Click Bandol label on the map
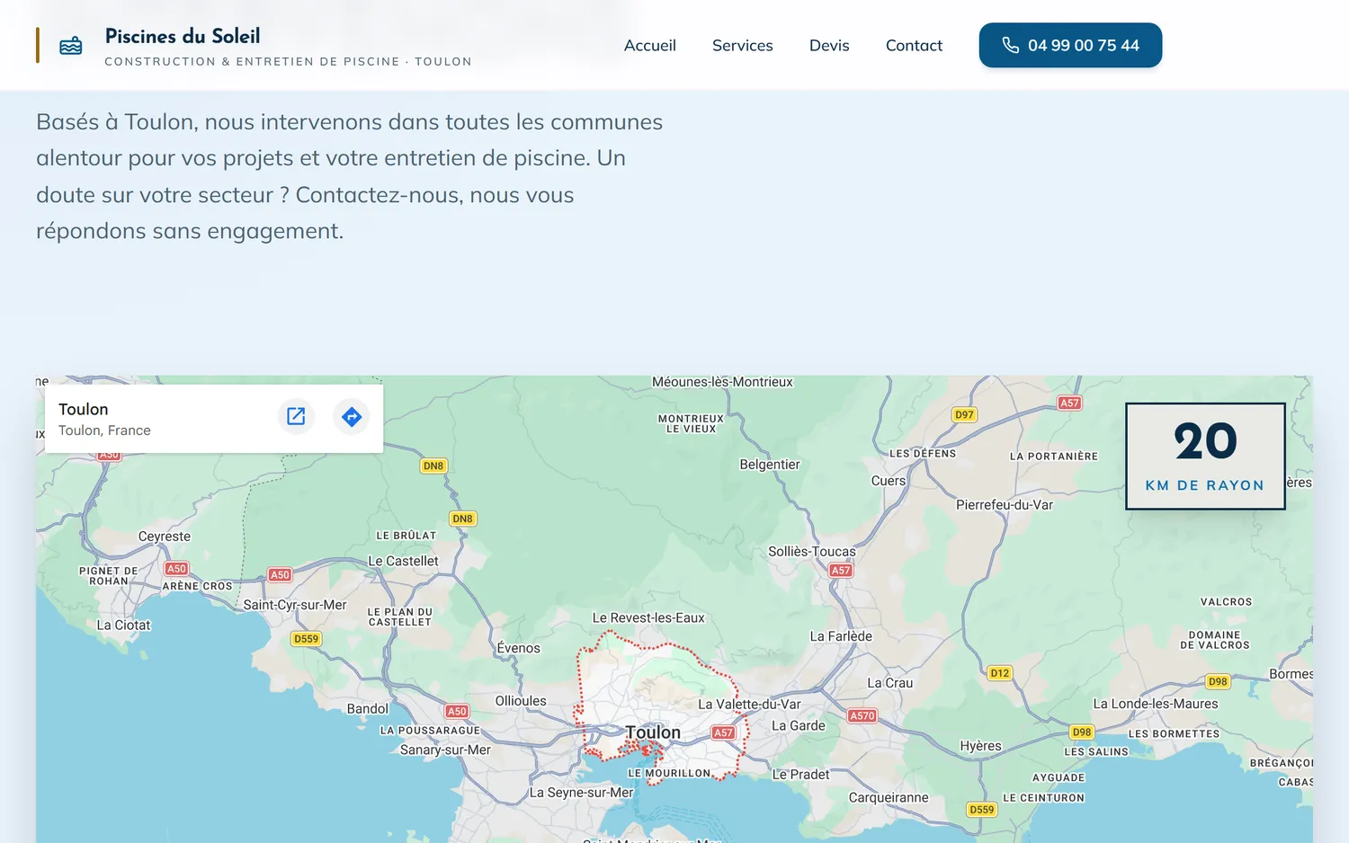Image resolution: width=1349 pixels, height=843 pixels. click(368, 709)
